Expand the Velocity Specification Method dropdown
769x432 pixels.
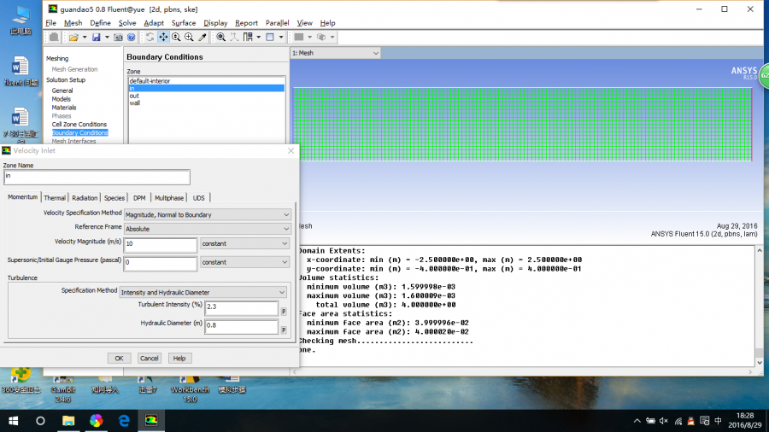pos(208,214)
